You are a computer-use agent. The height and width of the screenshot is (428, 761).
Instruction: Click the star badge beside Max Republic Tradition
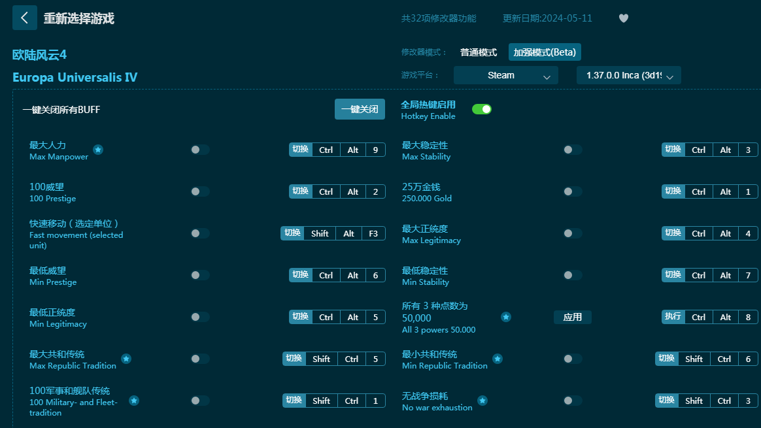click(126, 359)
